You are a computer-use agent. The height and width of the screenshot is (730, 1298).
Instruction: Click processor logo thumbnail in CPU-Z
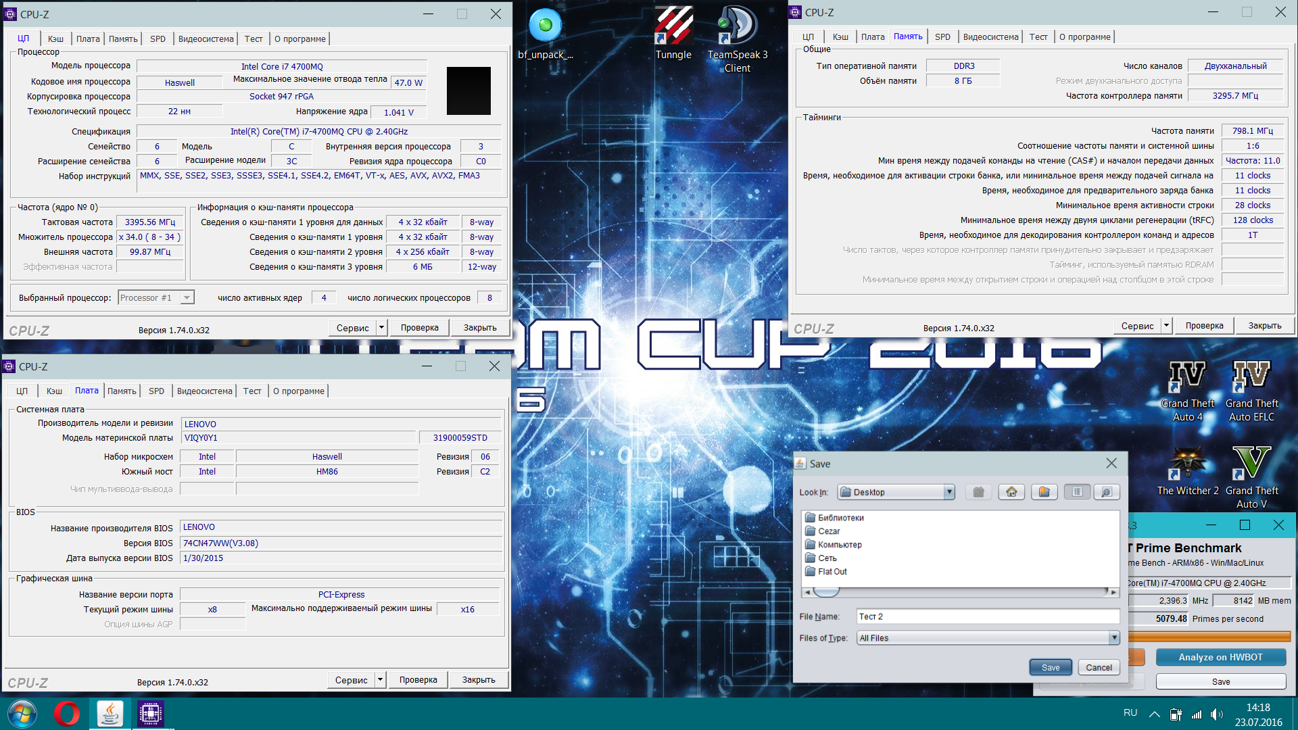(x=468, y=91)
